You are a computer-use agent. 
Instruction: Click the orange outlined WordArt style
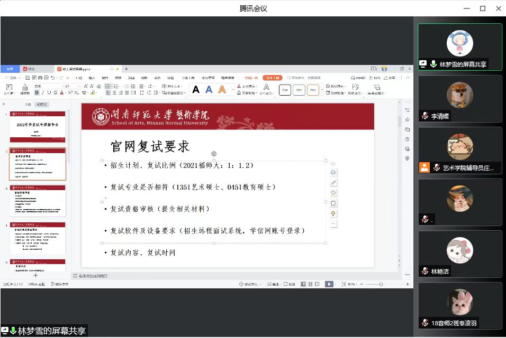click(x=222, y=89)
